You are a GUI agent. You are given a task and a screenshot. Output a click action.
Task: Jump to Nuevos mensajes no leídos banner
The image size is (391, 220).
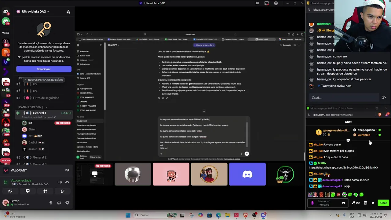point(44,80)
